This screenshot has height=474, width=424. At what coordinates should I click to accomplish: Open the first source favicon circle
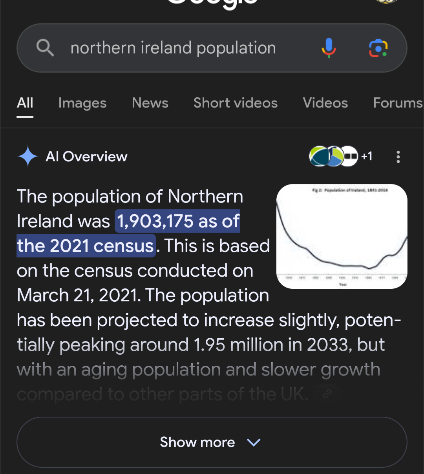(320, 156)
